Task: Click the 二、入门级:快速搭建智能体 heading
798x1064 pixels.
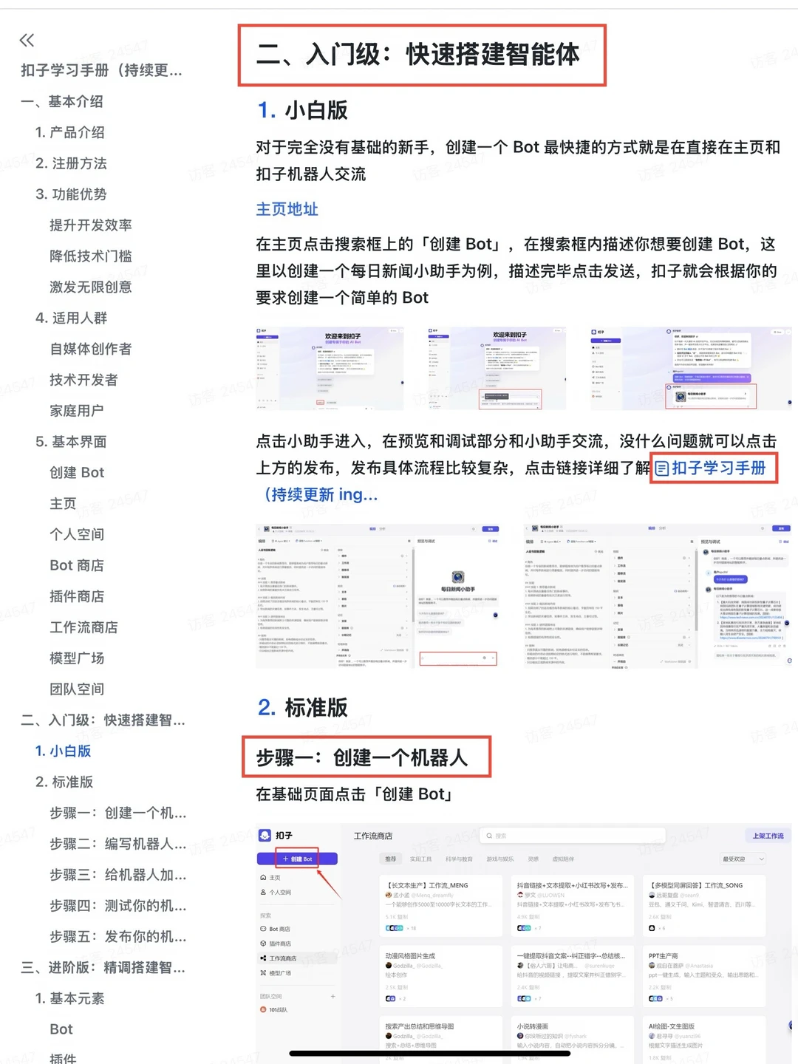Action: pos(418,54)
